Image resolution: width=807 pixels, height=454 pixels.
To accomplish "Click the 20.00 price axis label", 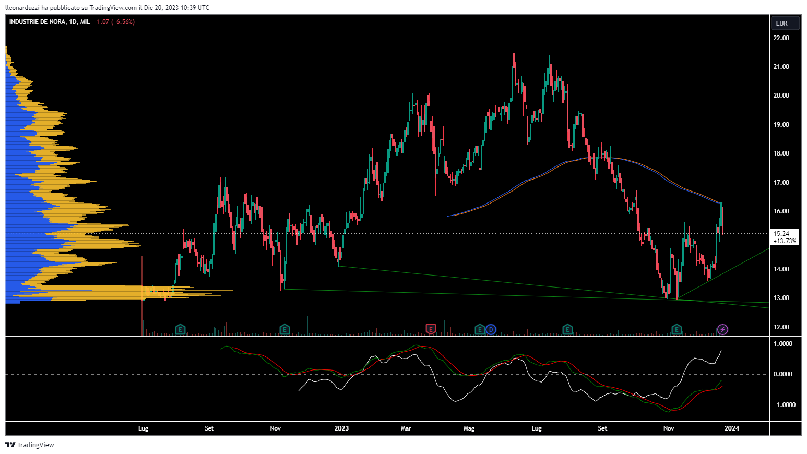I will coord(781,95).
